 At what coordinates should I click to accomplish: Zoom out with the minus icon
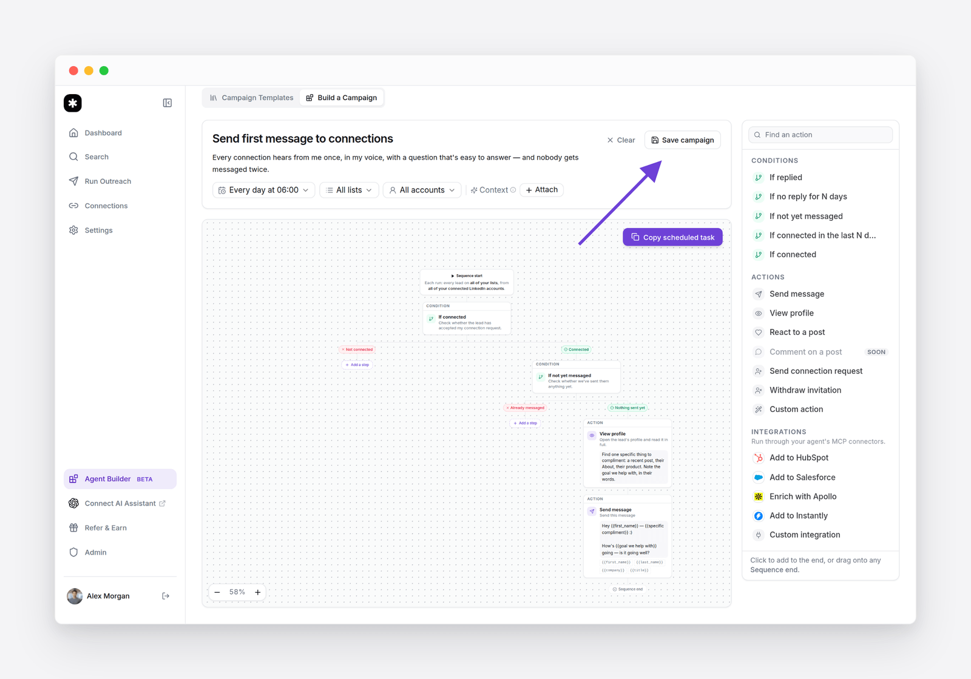point(217,592)
